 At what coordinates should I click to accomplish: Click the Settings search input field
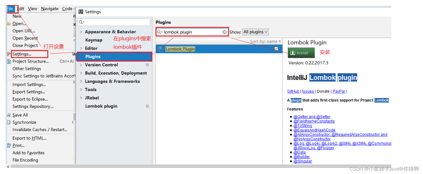pos(114,22)
